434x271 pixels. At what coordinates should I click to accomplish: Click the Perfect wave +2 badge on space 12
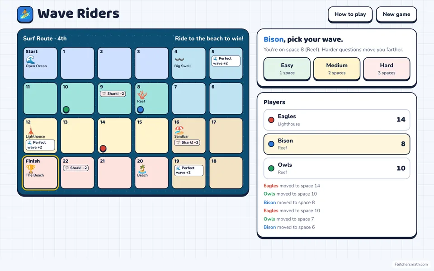click(x=40, y=145)
